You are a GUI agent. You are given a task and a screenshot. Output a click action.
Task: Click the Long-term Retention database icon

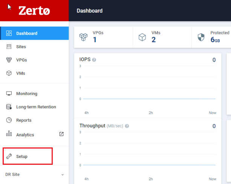[9, 107]
